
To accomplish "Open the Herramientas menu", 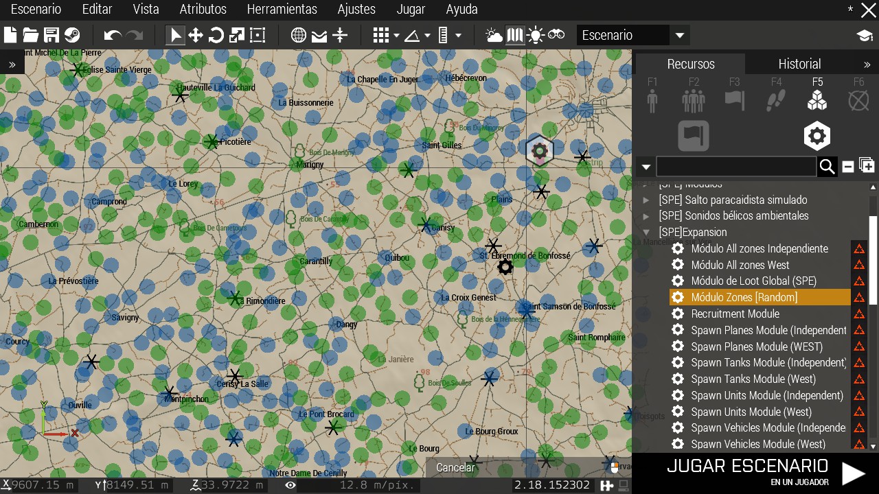I will click(x=282, y=10).
